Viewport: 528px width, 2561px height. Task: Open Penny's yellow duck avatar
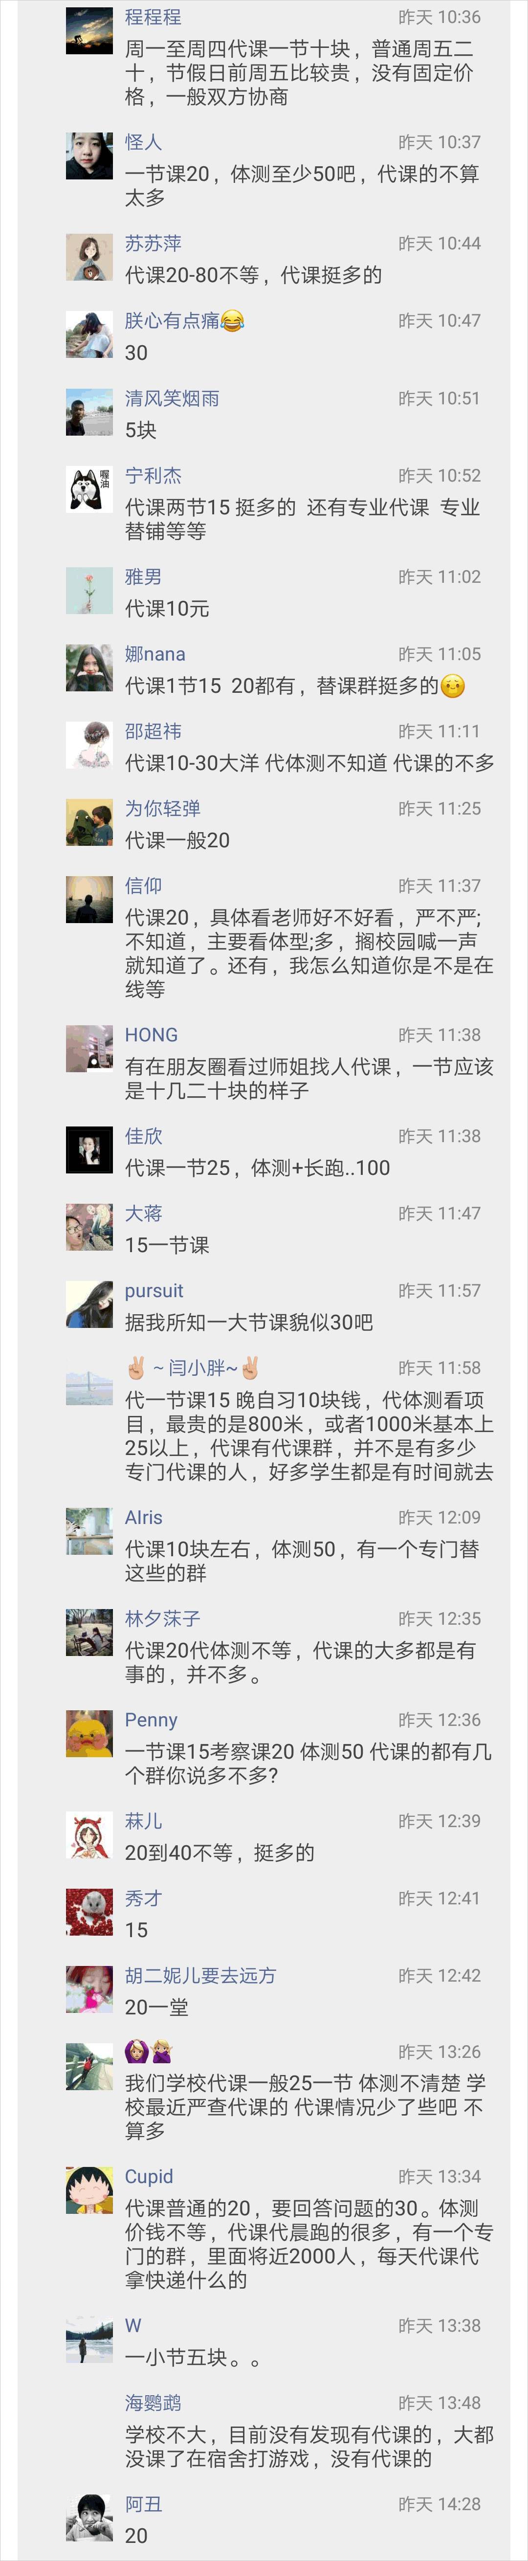[89, 1734]
